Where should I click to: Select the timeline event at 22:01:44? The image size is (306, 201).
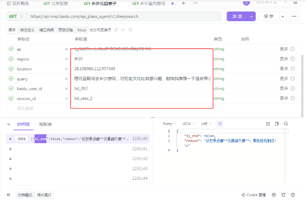(78, 178)
